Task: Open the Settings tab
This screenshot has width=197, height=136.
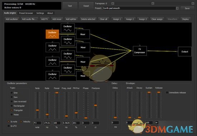Action: tap(40, 13)
